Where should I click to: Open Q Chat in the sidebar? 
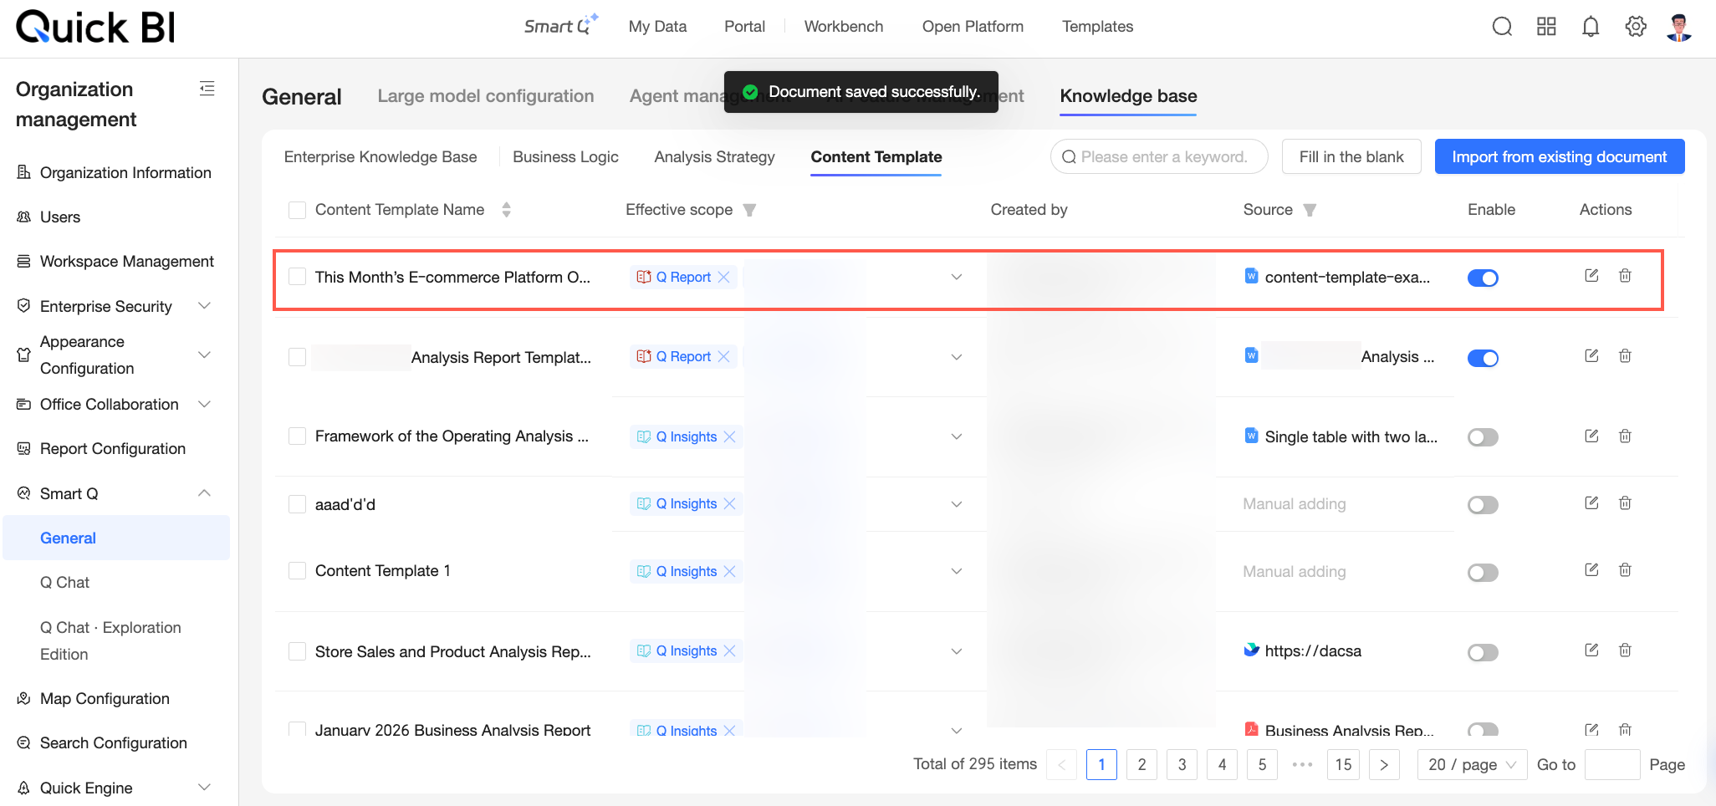click(64, 583)
